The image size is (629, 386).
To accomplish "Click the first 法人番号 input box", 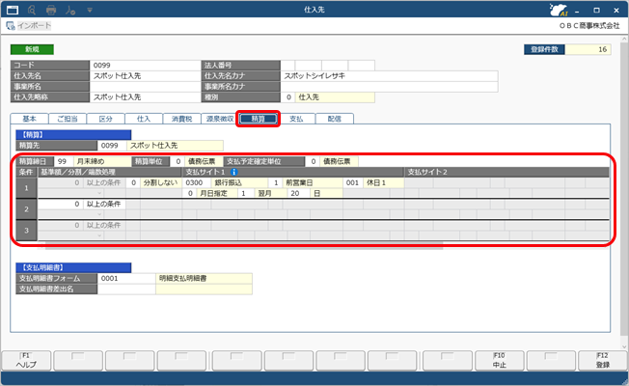I will [x=287, y=65].
